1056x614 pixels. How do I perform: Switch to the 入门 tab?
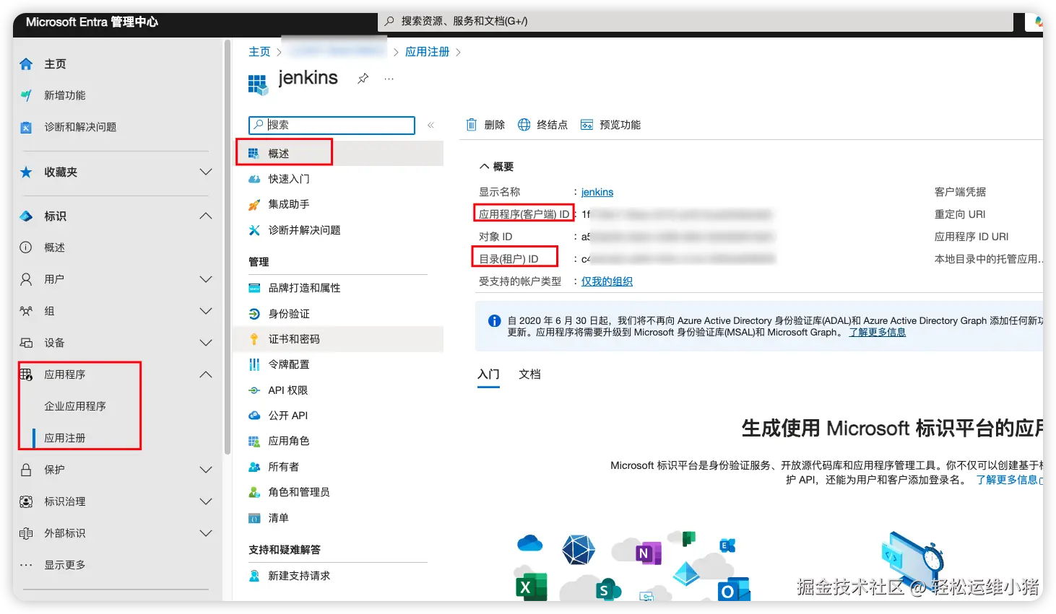(488, 374)
